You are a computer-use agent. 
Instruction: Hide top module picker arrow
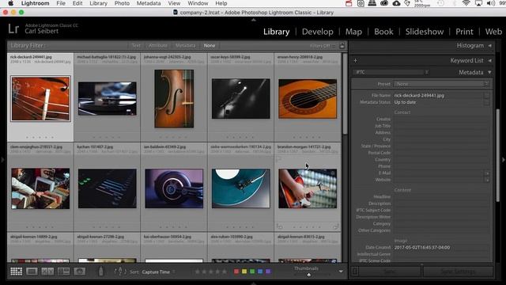253,20
